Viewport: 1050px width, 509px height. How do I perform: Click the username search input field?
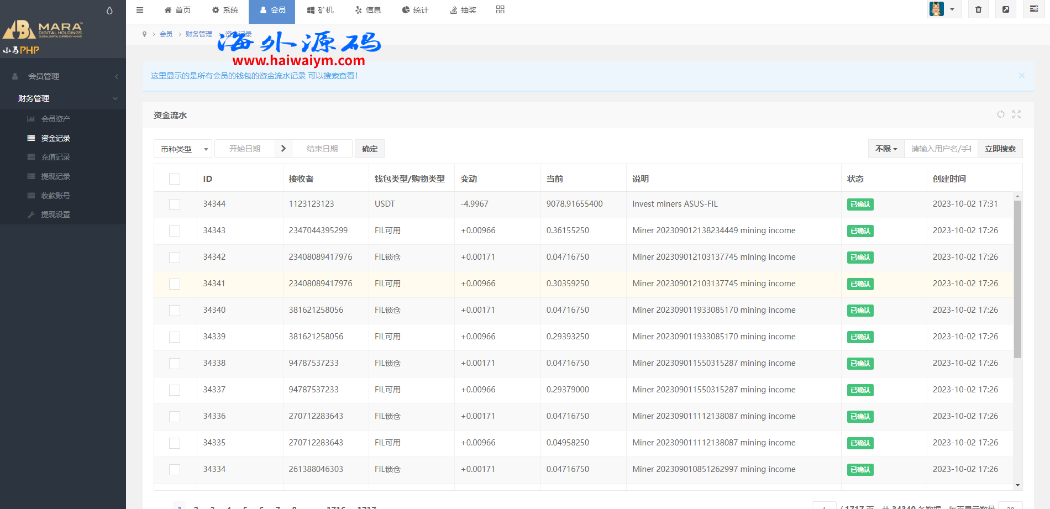(x=941, y=149)
